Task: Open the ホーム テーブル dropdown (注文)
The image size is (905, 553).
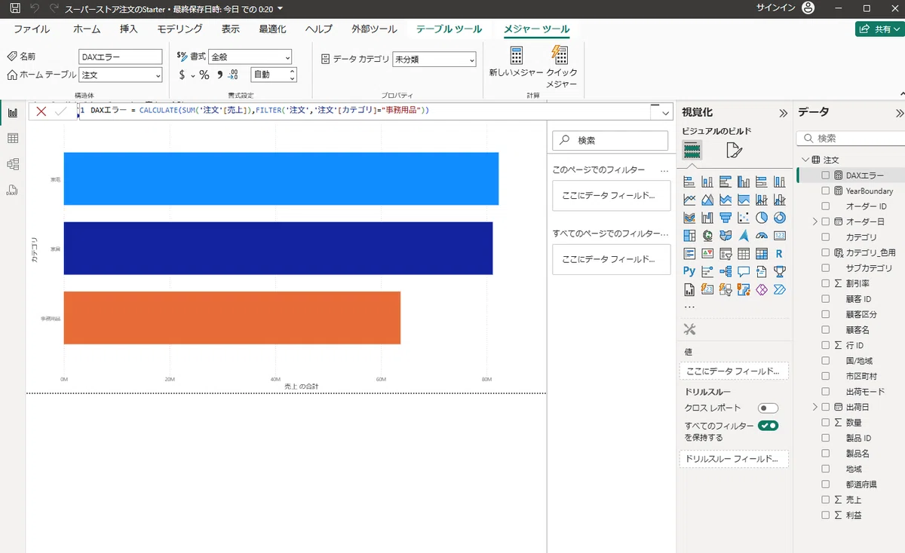Action: tap(121, 75)
